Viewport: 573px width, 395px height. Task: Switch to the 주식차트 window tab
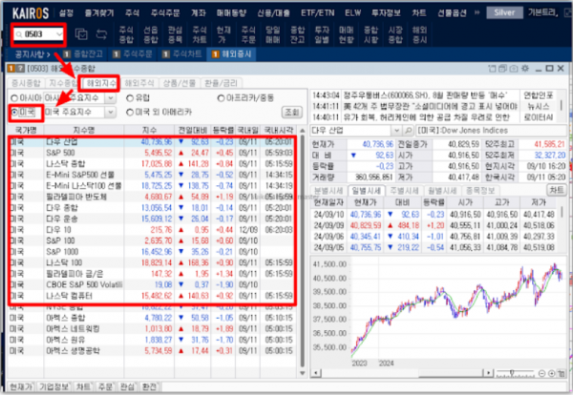pos(182,54)
